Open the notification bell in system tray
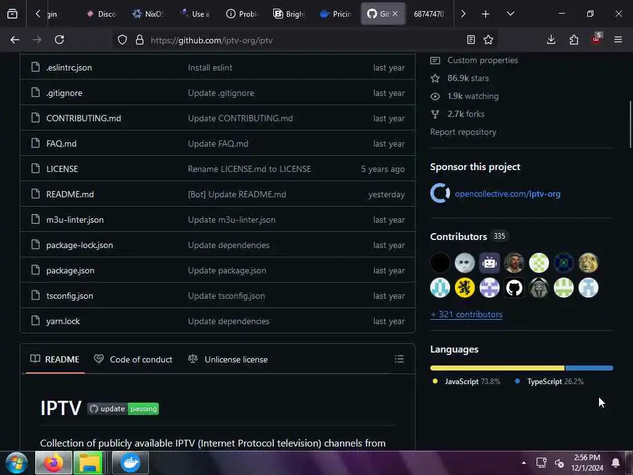633x475 pixels. point(616,463)
